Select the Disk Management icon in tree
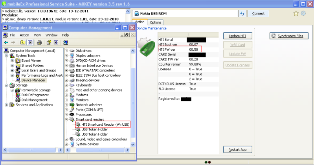Image resolution: width=314 pixels, height=165 pixels. tap(18, 100)
